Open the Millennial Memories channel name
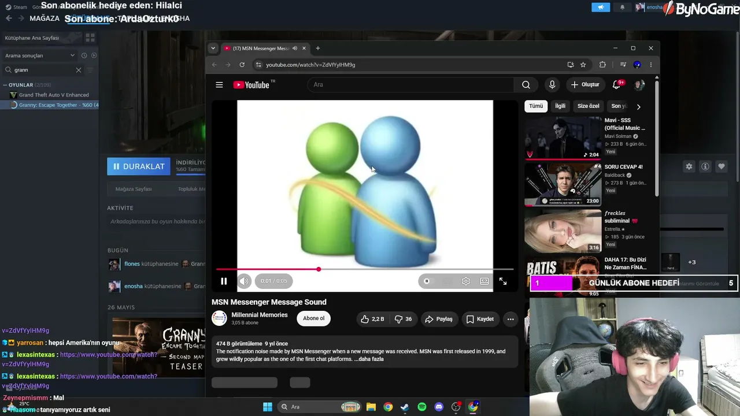This screenshot has width=740, height=416. pos(260,315)
